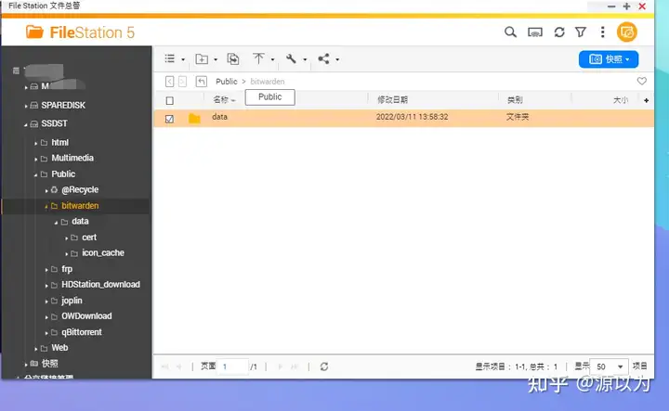The height and width of the screenshot is (411, 669).
Task: Select qBittorrent folder in tree
Action: (x=82, y=332)
